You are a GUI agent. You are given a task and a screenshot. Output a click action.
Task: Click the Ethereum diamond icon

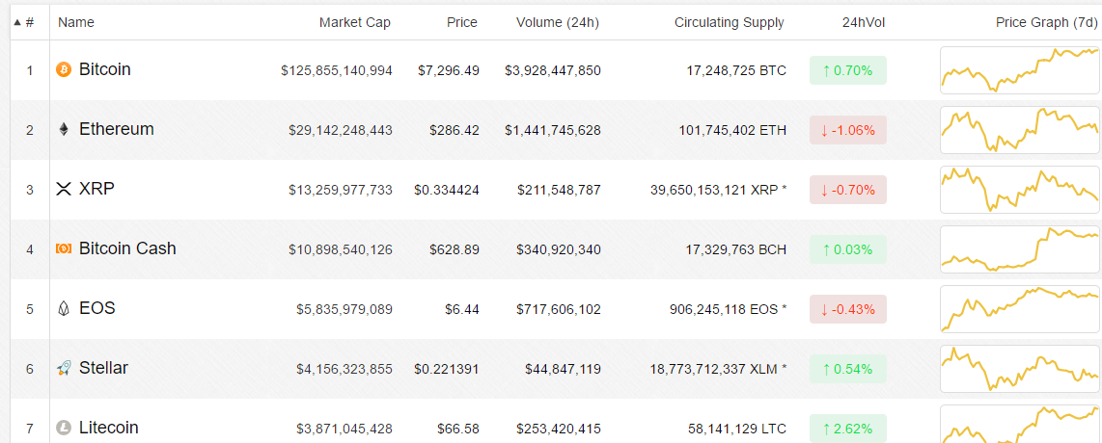pos(65,130)
